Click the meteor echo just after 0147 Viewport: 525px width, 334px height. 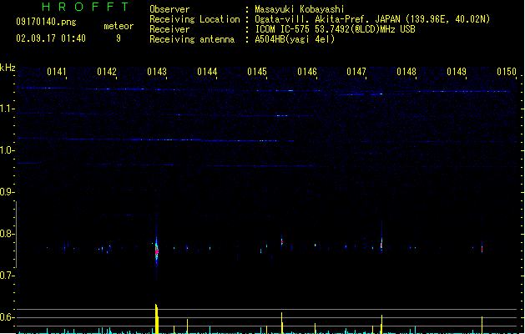pos(381,244)
